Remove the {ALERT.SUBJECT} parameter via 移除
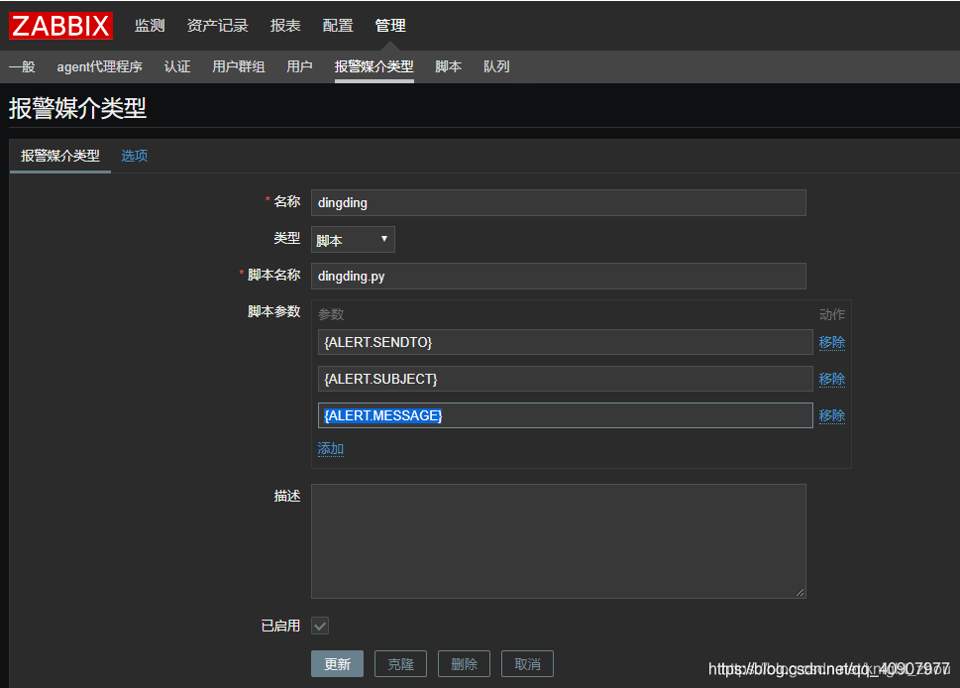Screen dimensions: 960x688 [832, 380]
